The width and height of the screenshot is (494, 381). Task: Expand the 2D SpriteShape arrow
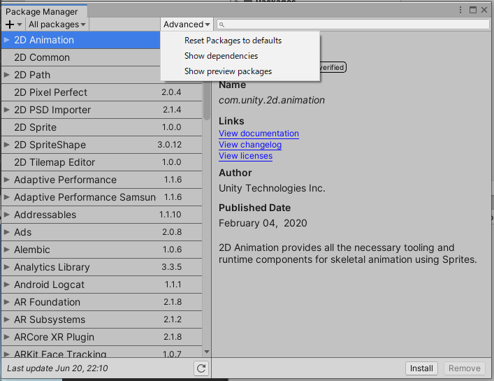6,145
